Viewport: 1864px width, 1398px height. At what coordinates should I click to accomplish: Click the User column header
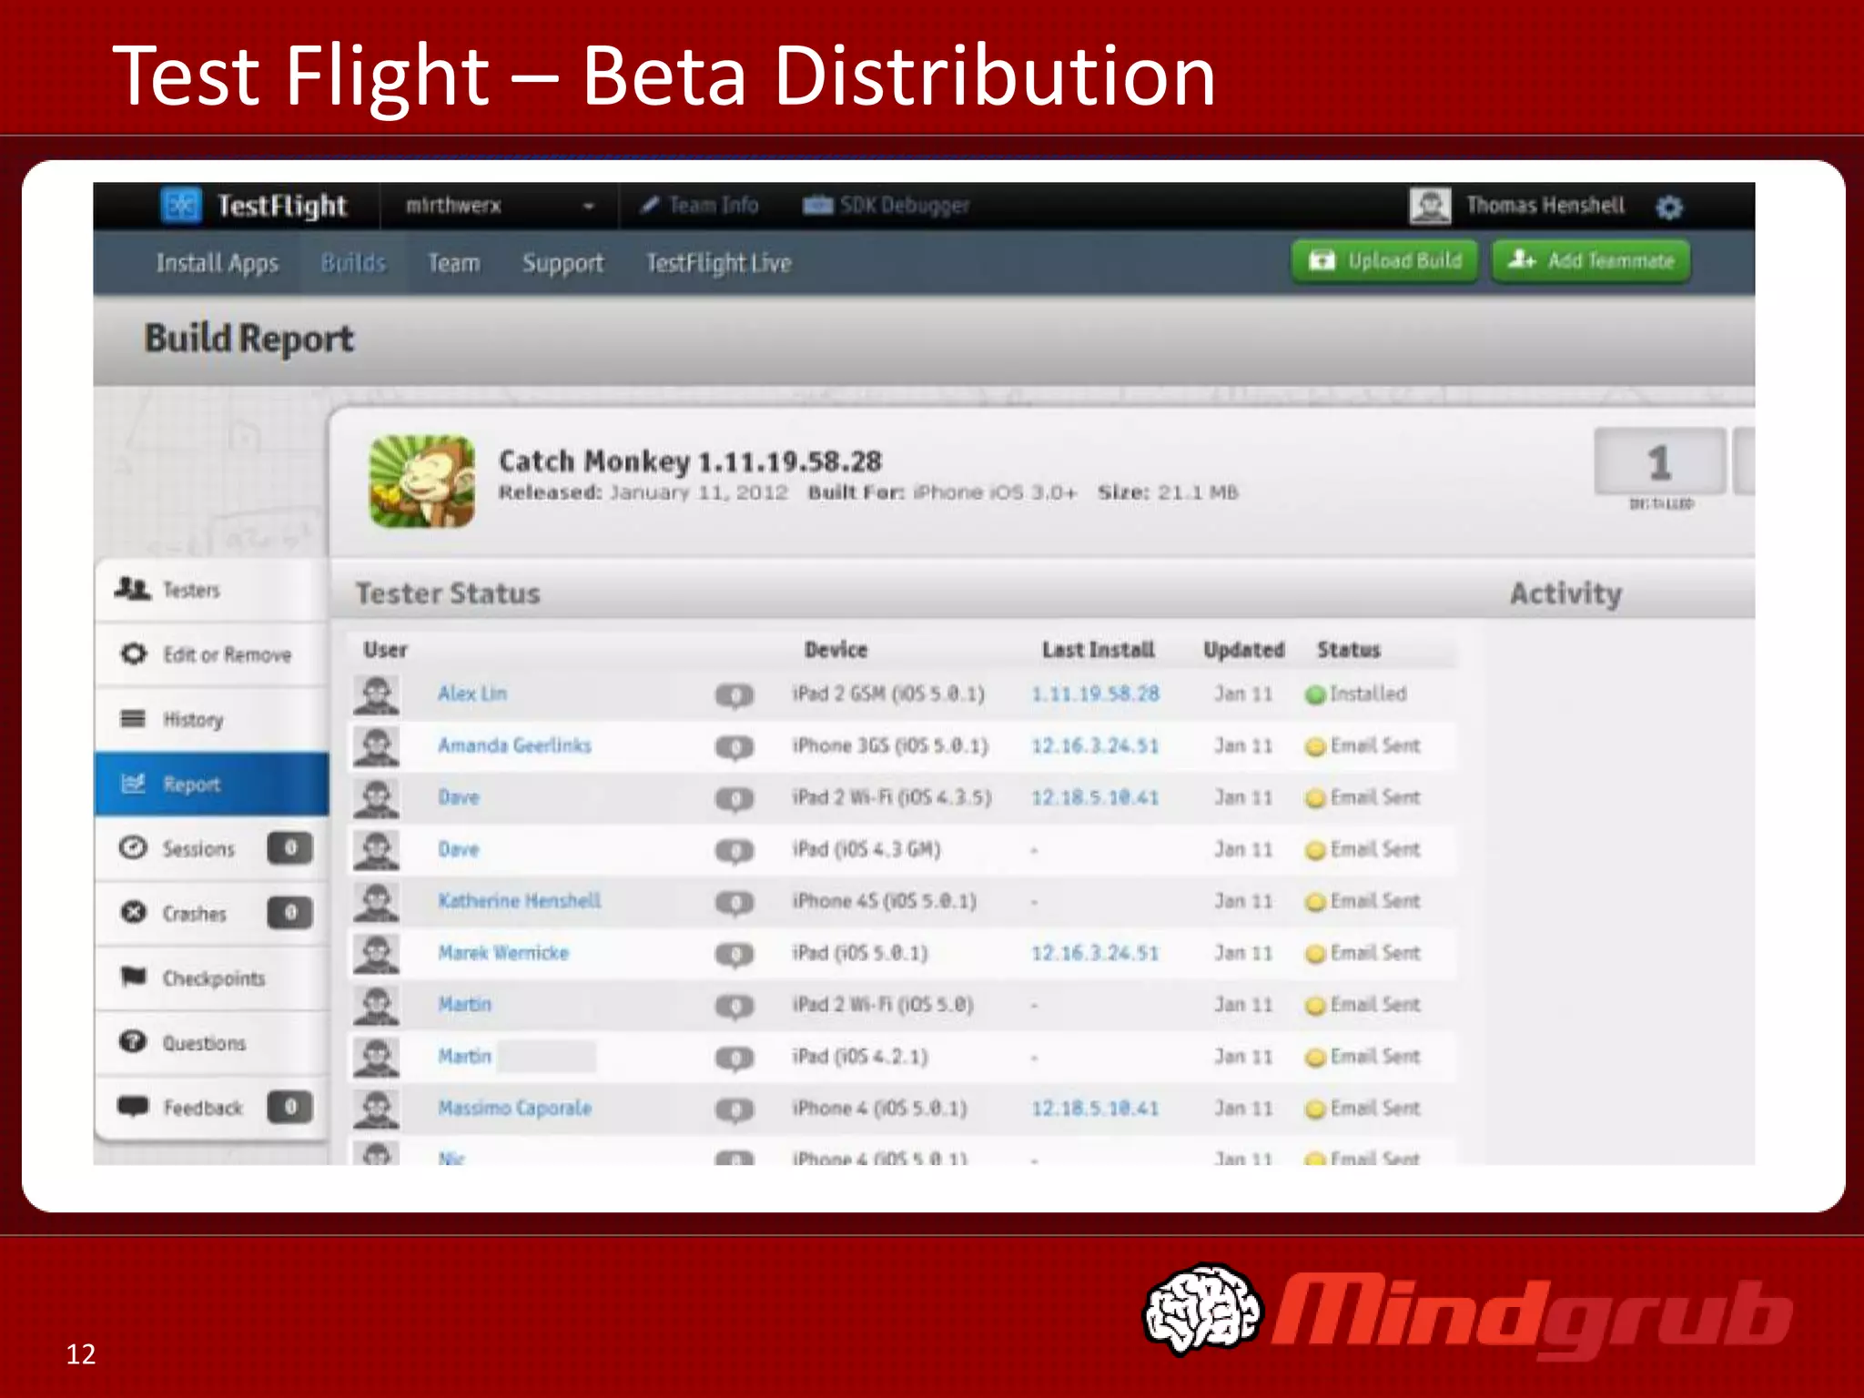pyautogui.click(x=385, y=650)
